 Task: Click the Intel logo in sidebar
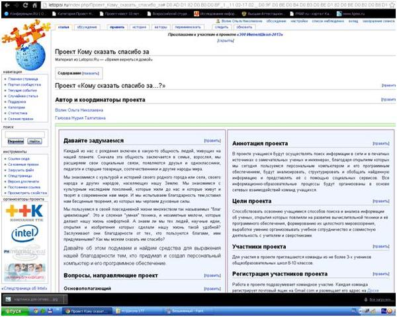tap(25, 233)
